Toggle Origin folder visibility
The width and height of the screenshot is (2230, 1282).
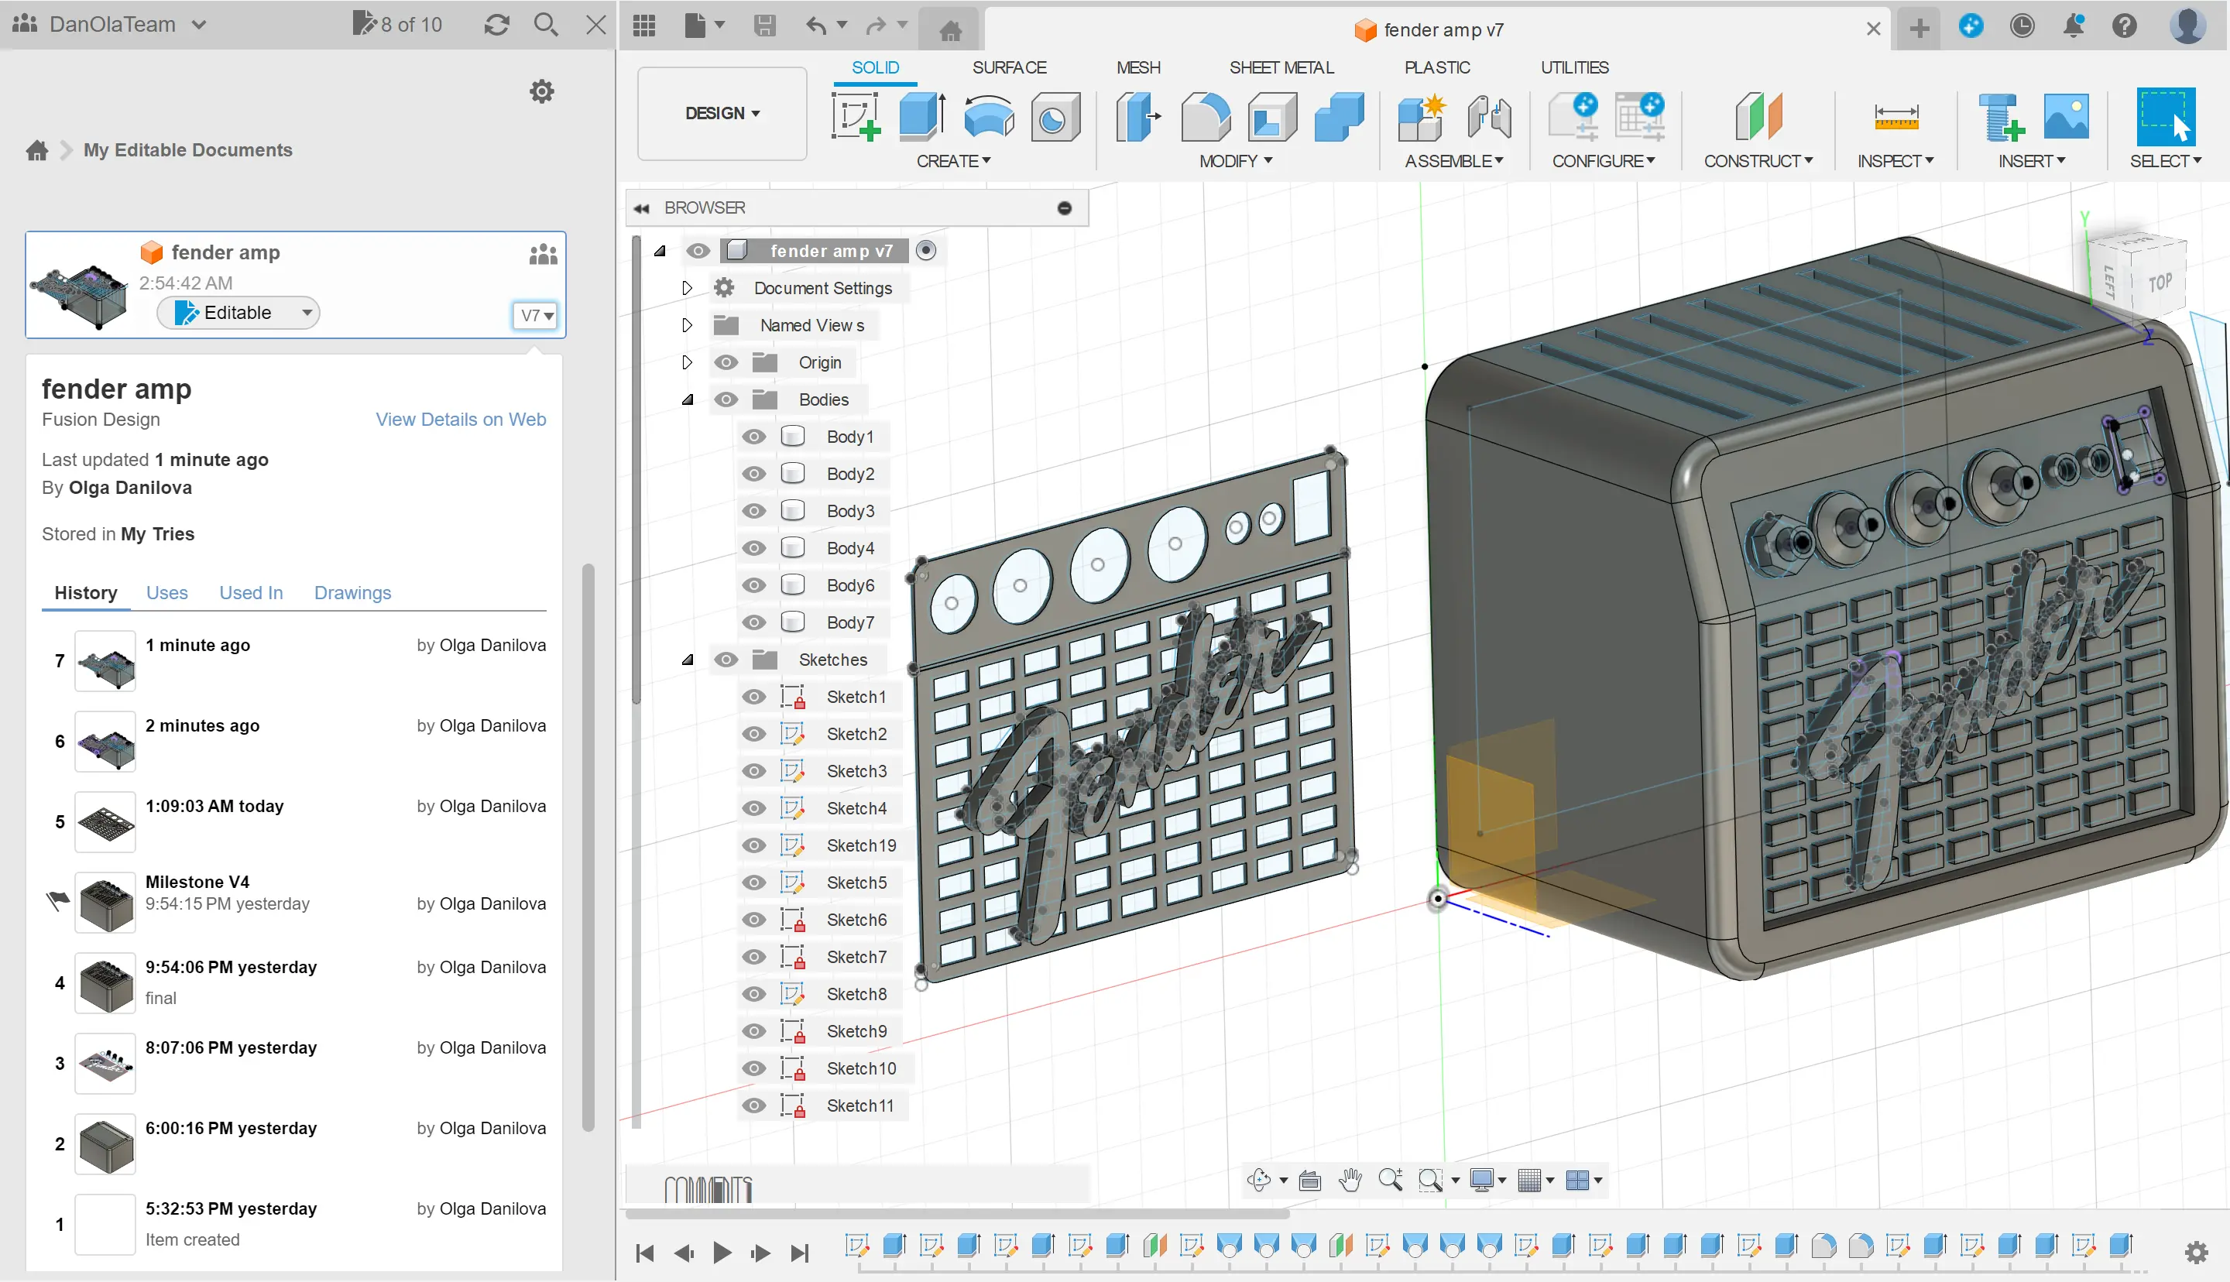(x=726, y=363)
